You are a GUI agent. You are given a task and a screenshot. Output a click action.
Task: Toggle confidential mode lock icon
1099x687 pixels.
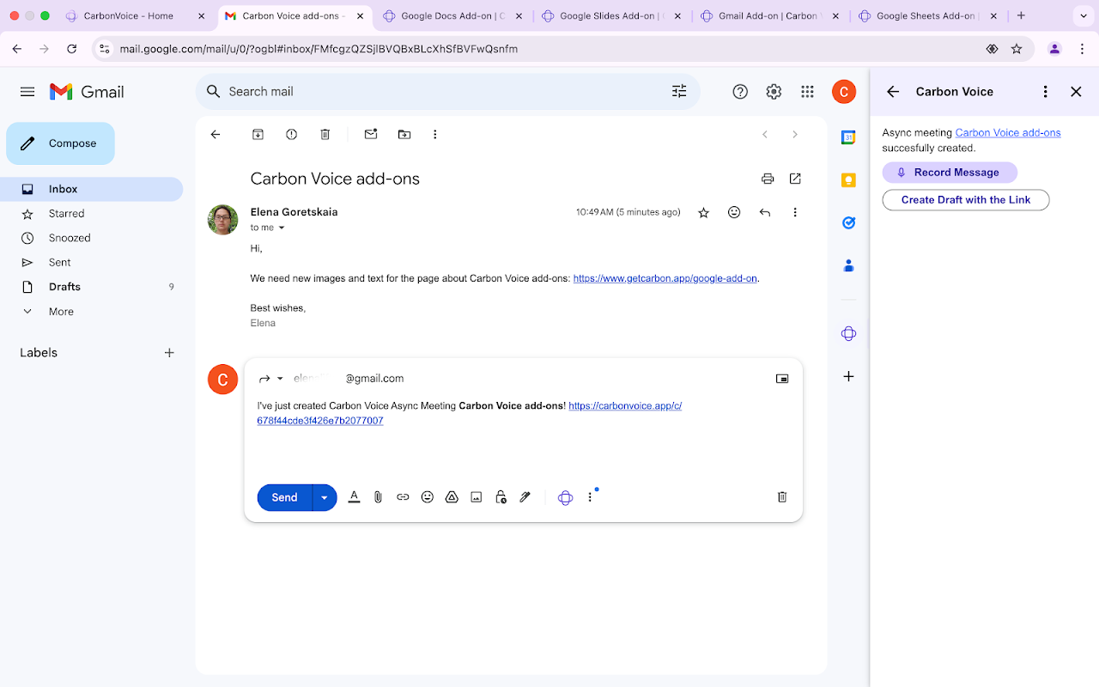tap(501, 497)
